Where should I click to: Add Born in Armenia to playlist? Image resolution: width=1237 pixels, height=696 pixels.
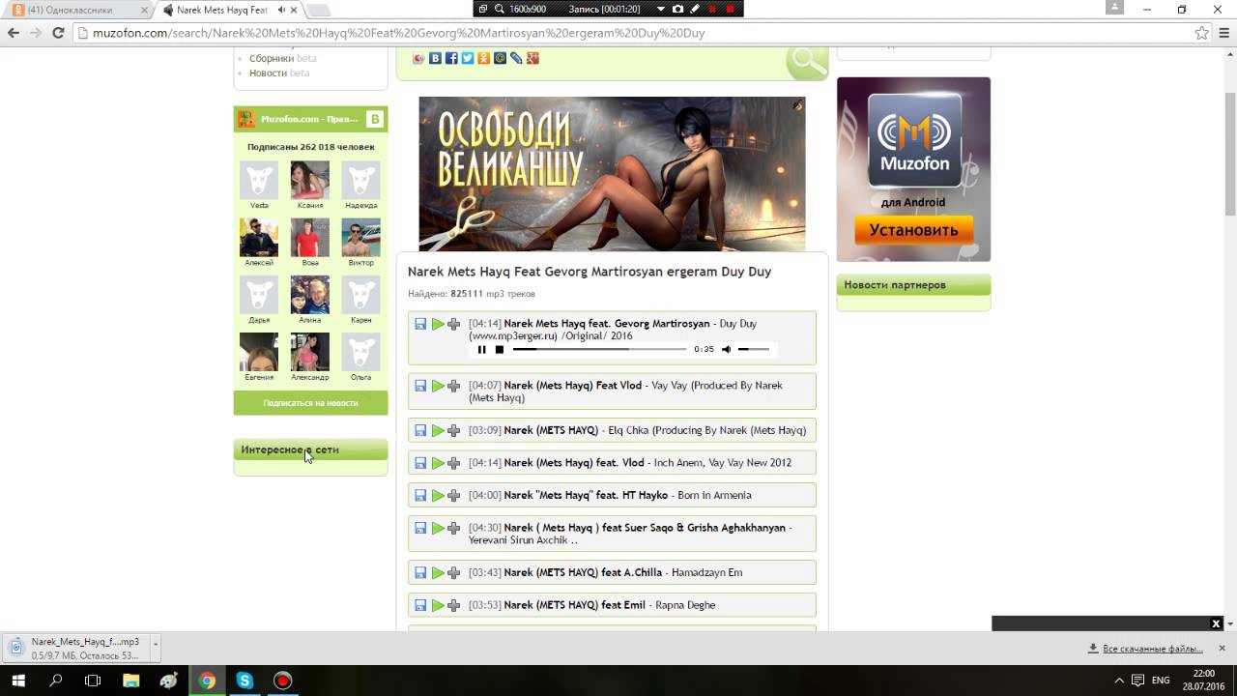[454, 495]
